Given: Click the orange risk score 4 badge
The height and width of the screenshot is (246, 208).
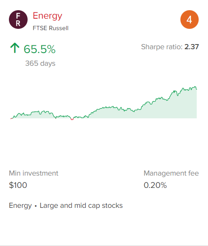Looking at the screenshot, I should (189, 20).
